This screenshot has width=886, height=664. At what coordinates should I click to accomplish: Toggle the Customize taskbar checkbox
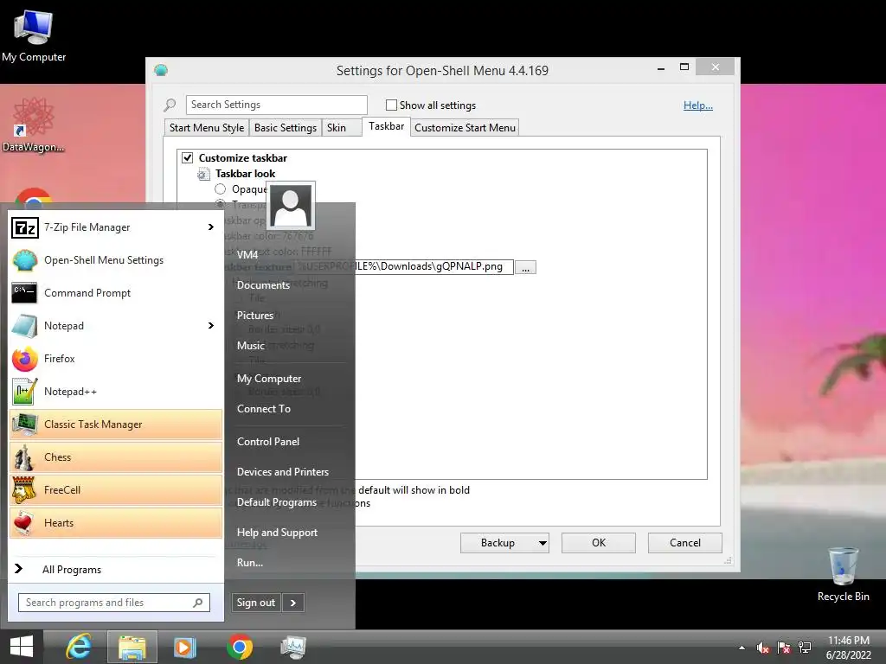187,157
